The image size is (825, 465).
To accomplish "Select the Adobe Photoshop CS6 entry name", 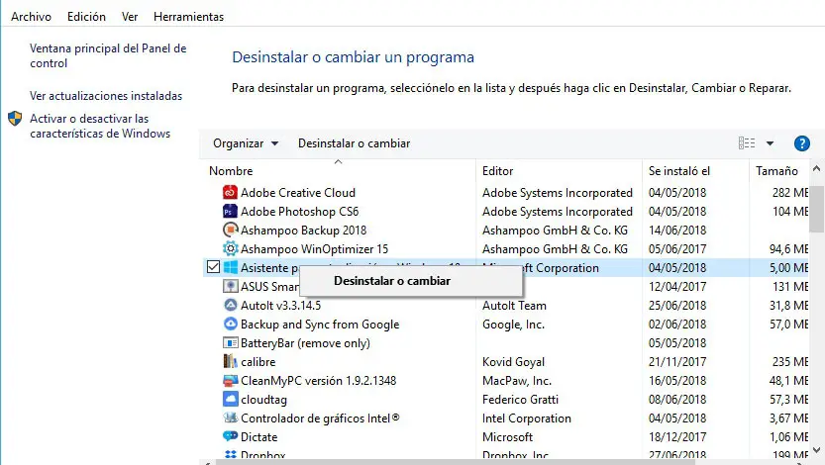I will click(299, 212).
